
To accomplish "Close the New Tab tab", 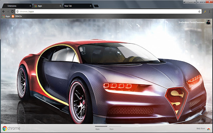I will click(91, 6).
